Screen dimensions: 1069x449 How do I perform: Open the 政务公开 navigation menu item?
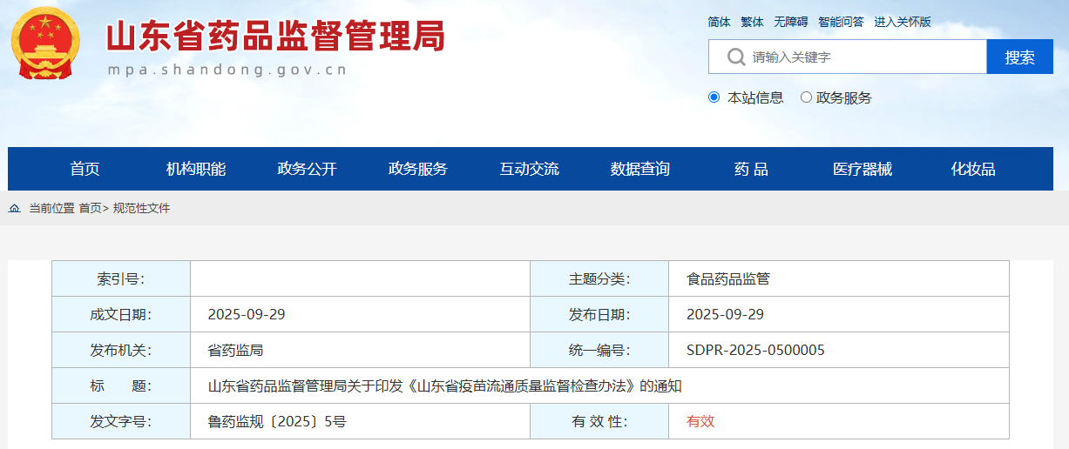pos(307,169)
